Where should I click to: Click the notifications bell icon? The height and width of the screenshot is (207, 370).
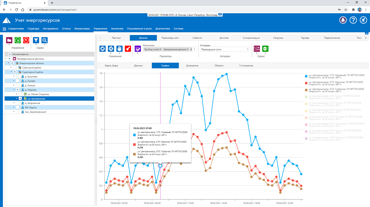point(343,20)
